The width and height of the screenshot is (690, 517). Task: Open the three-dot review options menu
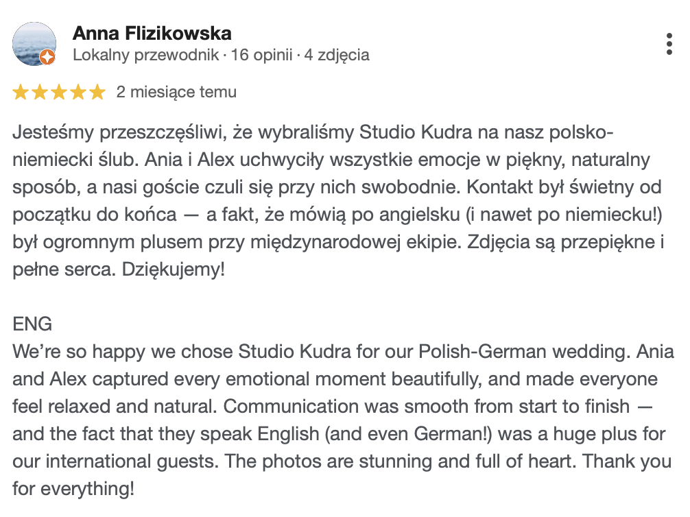(669, 44)
